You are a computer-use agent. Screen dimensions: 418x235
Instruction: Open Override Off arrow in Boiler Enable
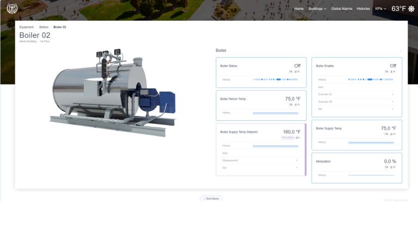pos(392,102)
